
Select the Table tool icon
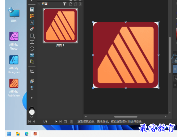(32, 16)
